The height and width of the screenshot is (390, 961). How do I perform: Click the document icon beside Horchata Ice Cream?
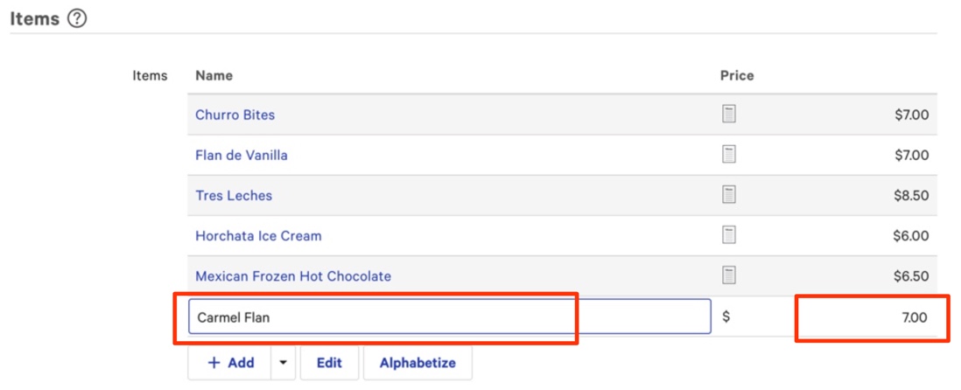pos(729,235)
